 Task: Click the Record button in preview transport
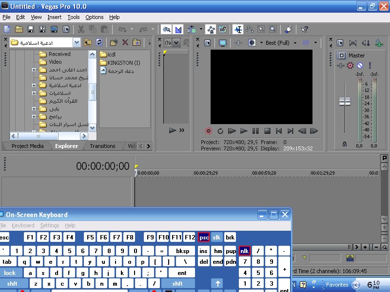tap(209, 131)
